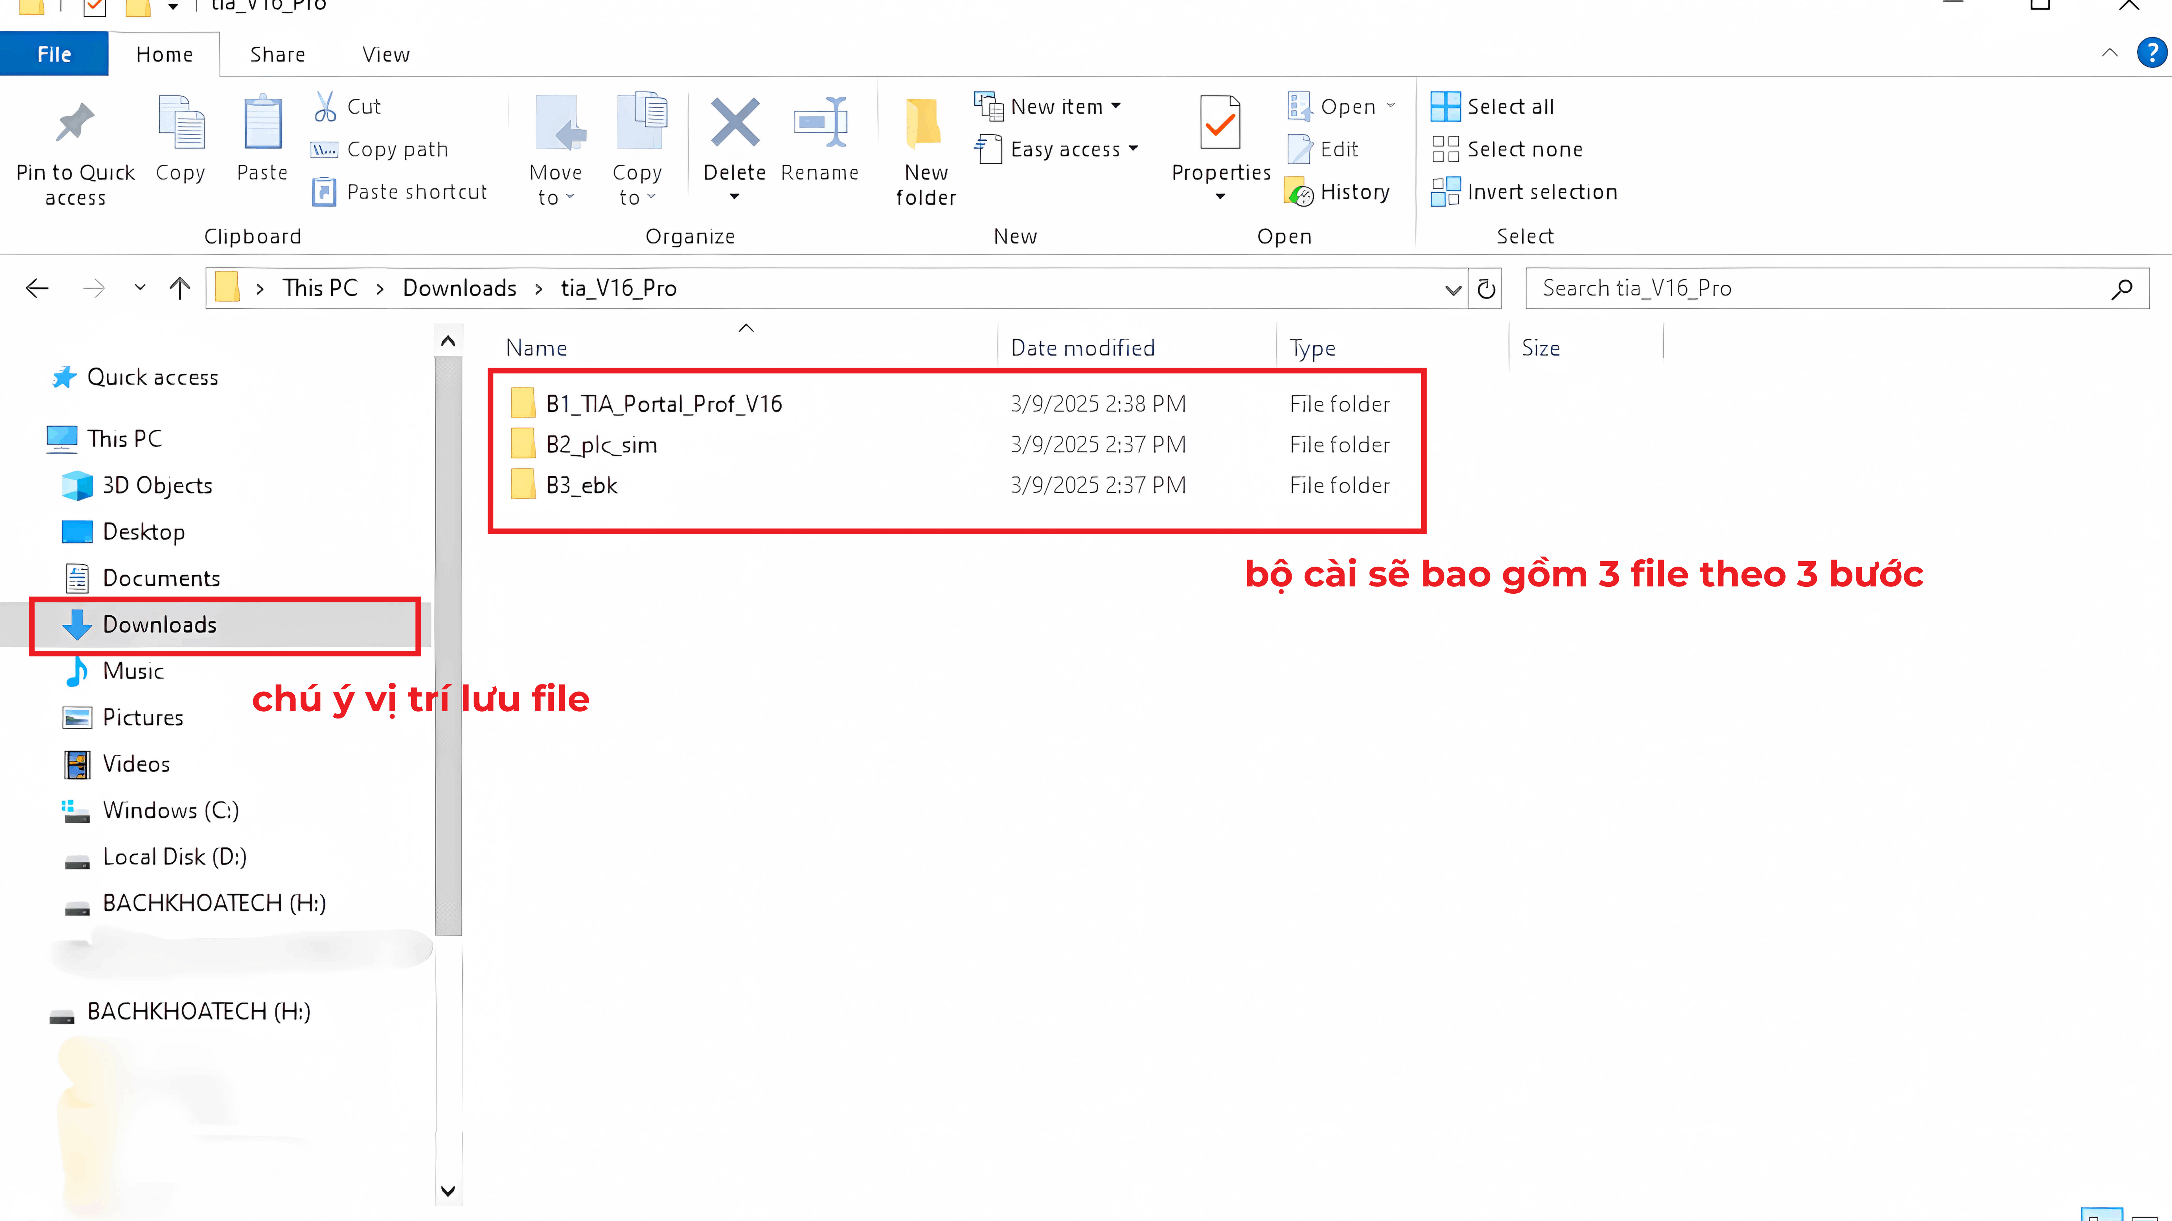The image size is (2172, 1221).
Task: Click the Rename icon
Action: (820, 123)
